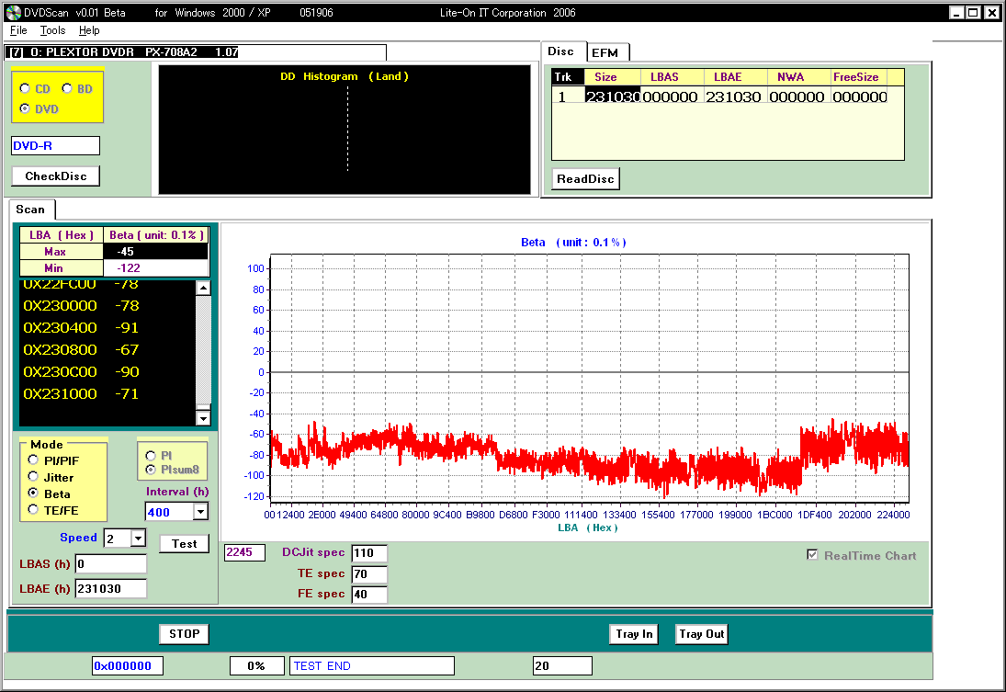Open the Tools menu

(52, 30)
